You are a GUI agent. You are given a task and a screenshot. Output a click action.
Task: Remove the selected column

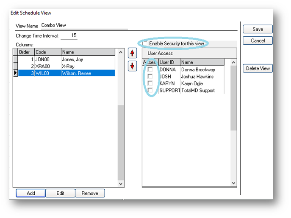(x=90, y=193)
